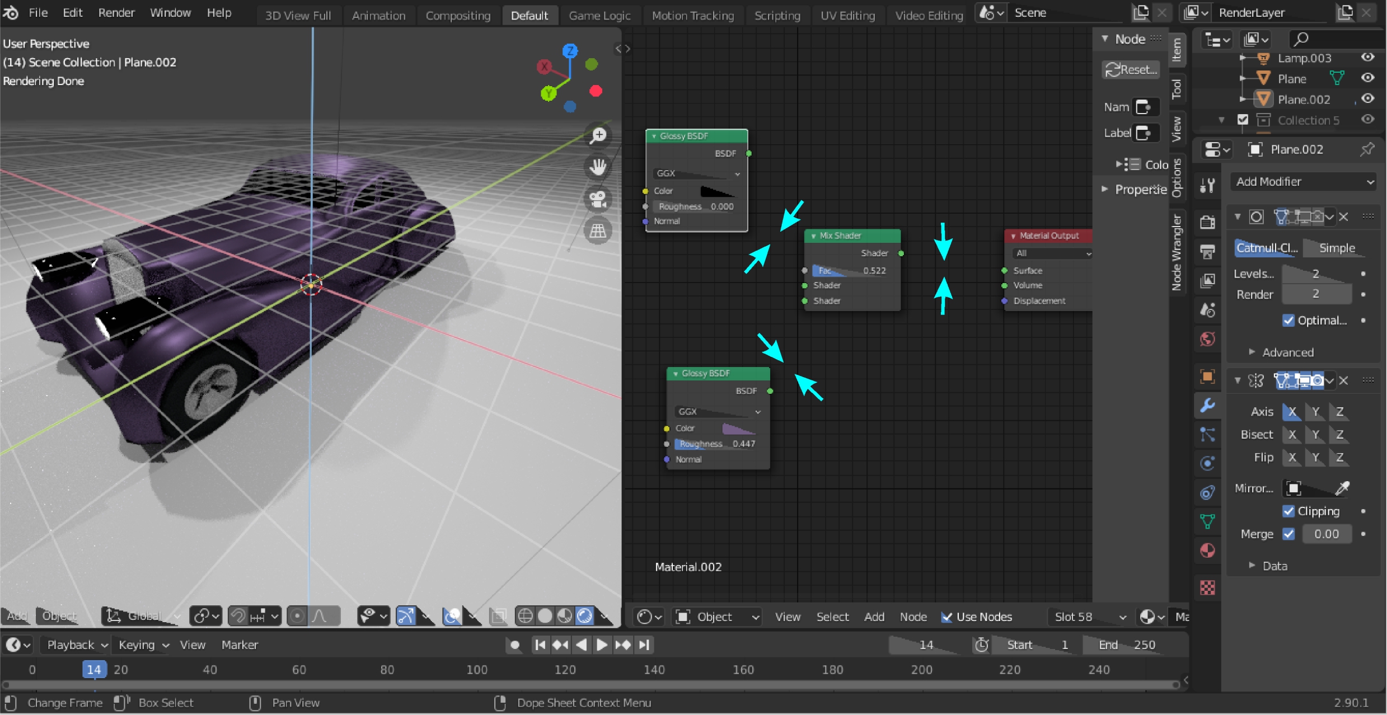
Task: Toggle the camera view icon
Action: 598,199
